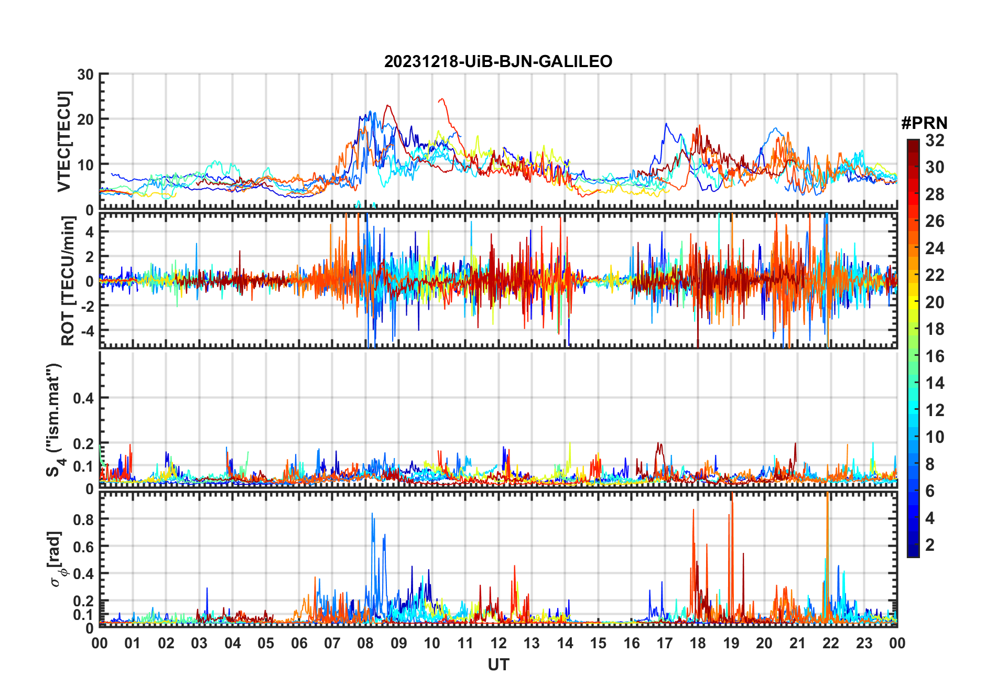Screen dimensions: 997x697
Task: Click colorbar tick label 2
Action: pos(930,545)
